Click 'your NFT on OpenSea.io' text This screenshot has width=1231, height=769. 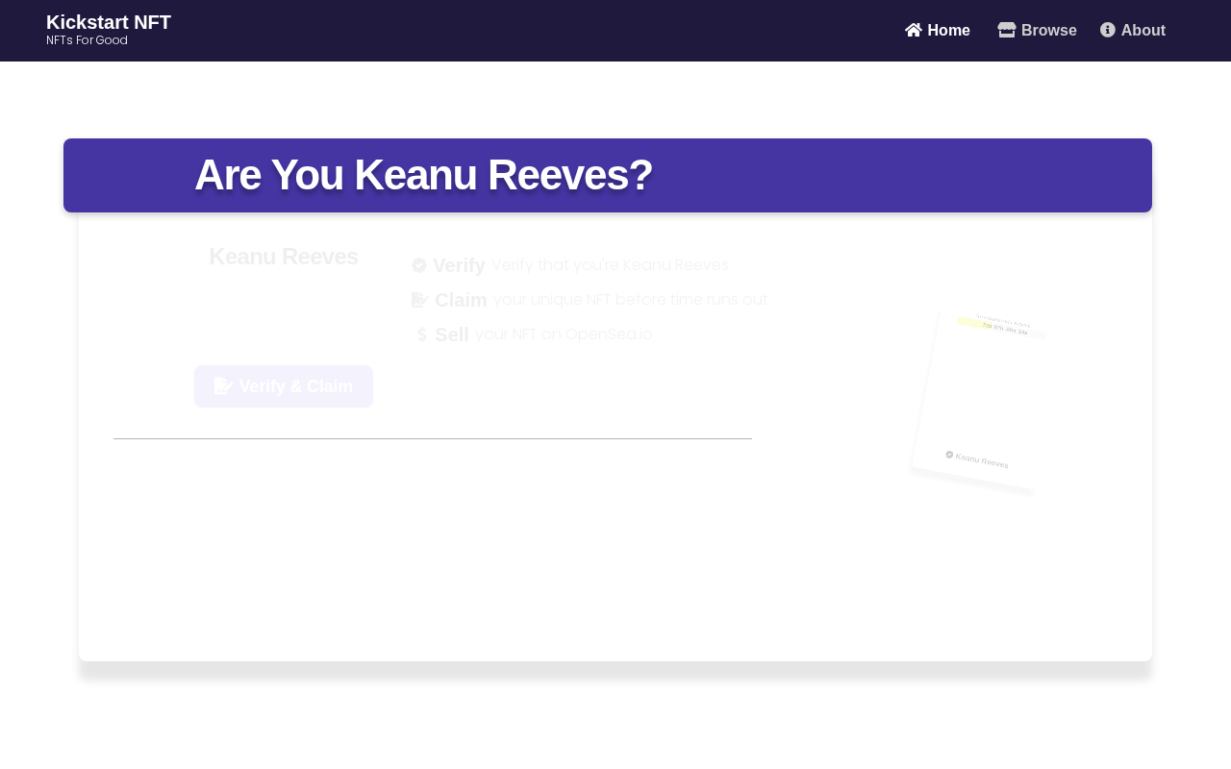point(564,335)
